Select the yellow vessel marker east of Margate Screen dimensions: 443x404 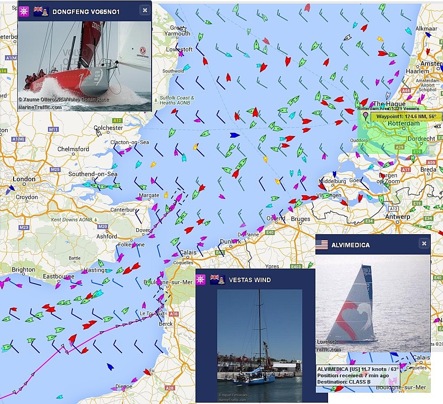click(x=166, y=194)
